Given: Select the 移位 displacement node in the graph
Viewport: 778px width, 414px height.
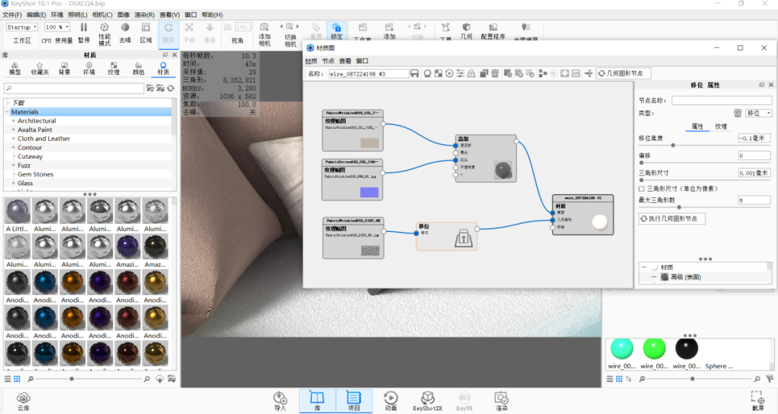Looking at the screenshot, I should click(447, 236).
